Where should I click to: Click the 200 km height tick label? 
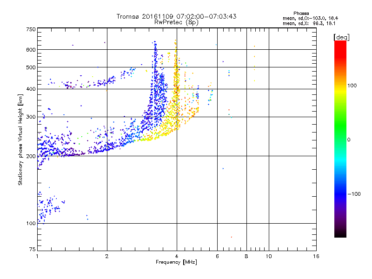[x=31, y=156]
